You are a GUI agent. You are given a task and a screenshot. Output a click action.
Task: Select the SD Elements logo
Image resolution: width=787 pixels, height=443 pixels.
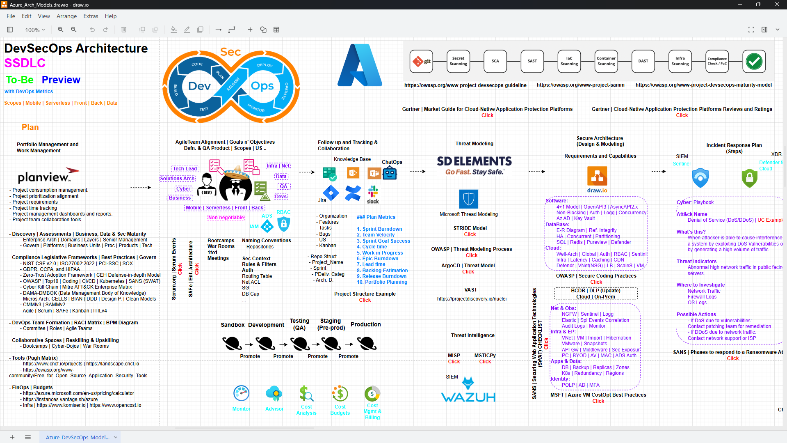(474, 165)
